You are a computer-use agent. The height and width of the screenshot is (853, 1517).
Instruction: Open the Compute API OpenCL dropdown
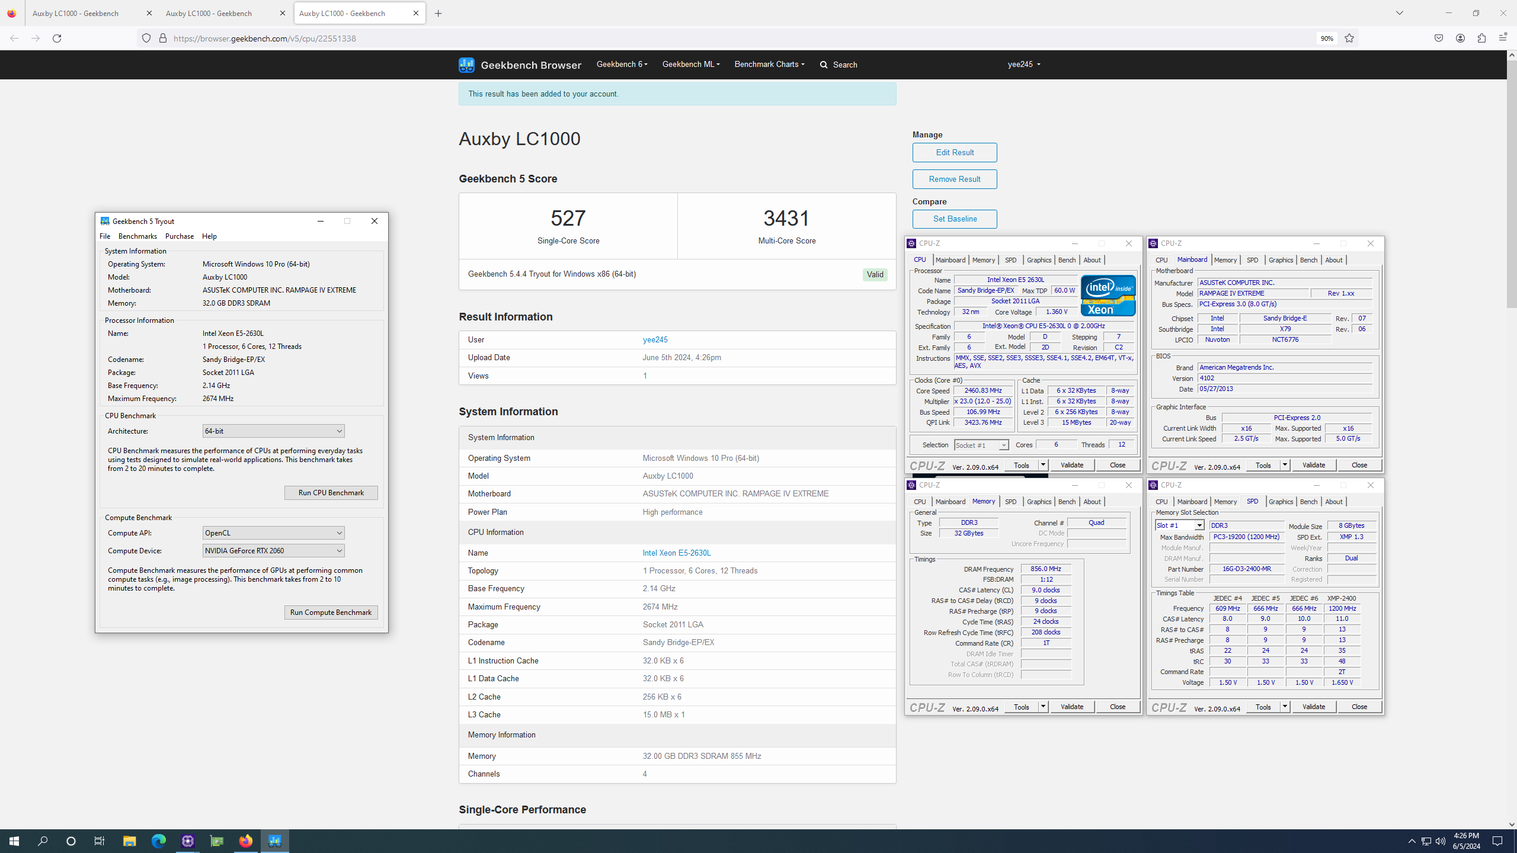[273, 533]
